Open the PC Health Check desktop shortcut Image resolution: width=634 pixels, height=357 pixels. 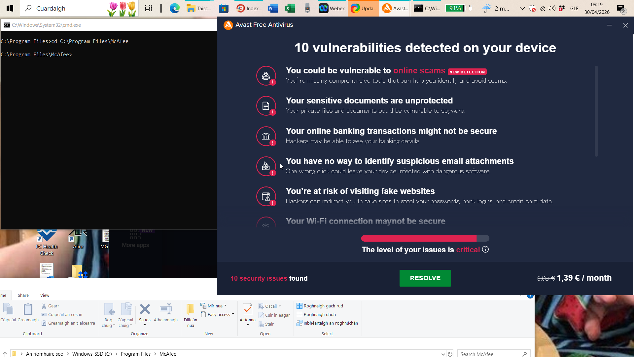[47, 243]
